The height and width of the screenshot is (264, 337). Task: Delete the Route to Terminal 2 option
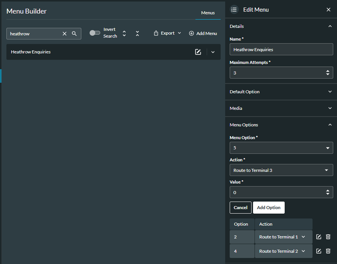pos(328,251)
